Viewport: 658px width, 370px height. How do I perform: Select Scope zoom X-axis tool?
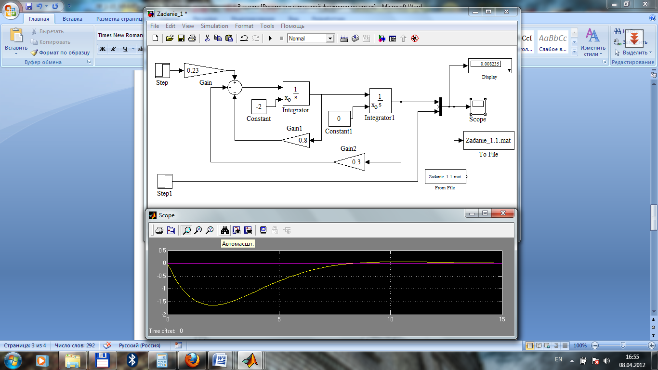click(x=198, y=230)
